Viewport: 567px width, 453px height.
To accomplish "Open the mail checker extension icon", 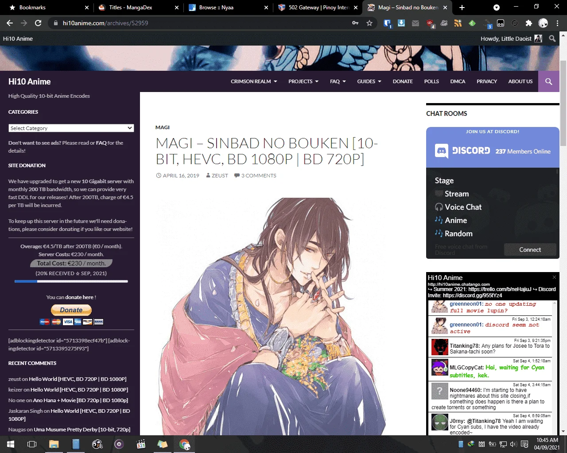I will click(x=416, y=23).
